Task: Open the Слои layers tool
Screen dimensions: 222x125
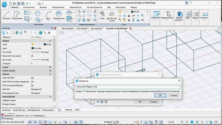Action: (x=102, y=15)
